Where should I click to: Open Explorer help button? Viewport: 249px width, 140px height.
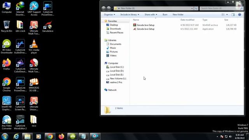pos(240,15)
